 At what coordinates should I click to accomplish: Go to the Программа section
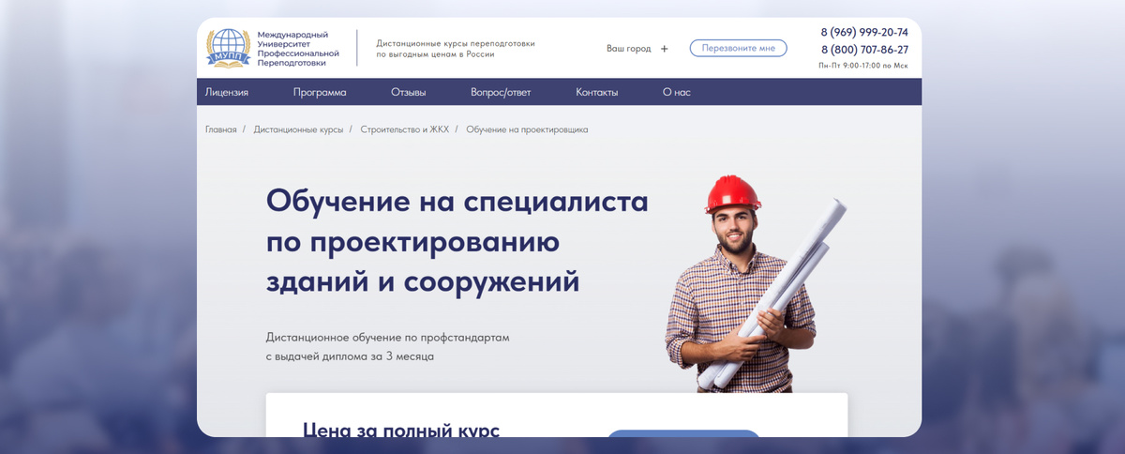320,92
